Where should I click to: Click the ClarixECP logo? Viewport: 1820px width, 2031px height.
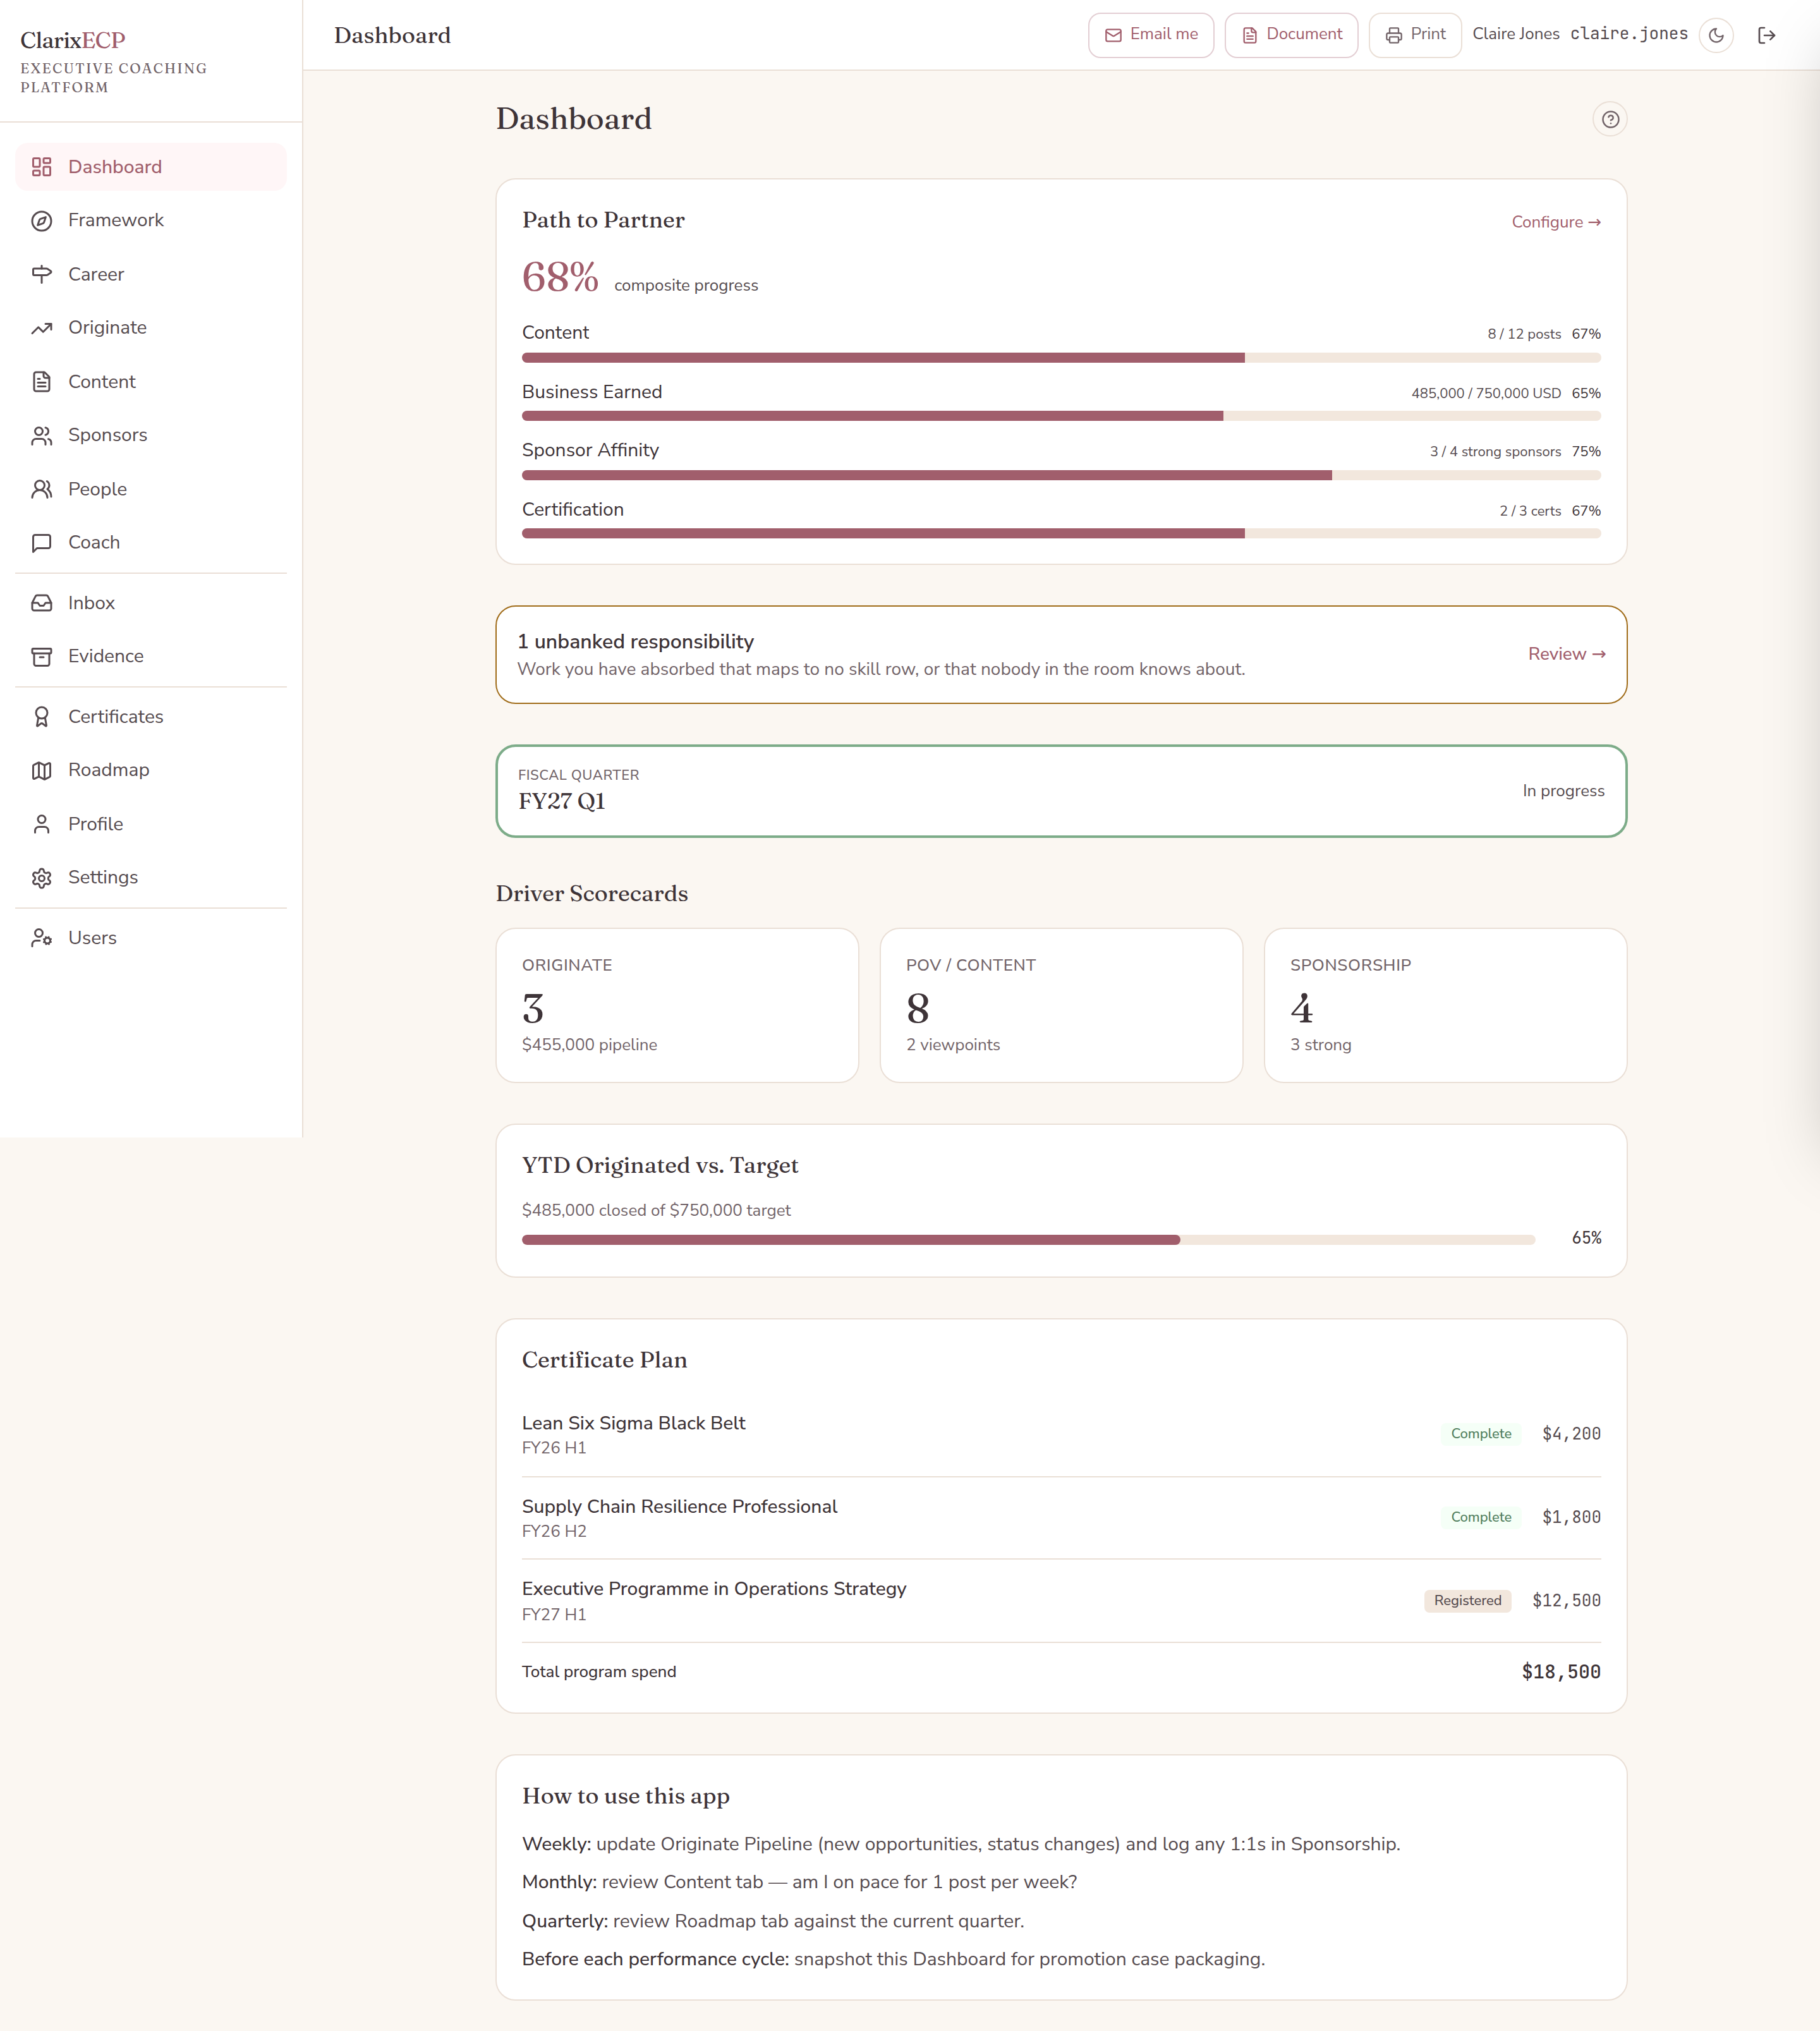point(73,40)
